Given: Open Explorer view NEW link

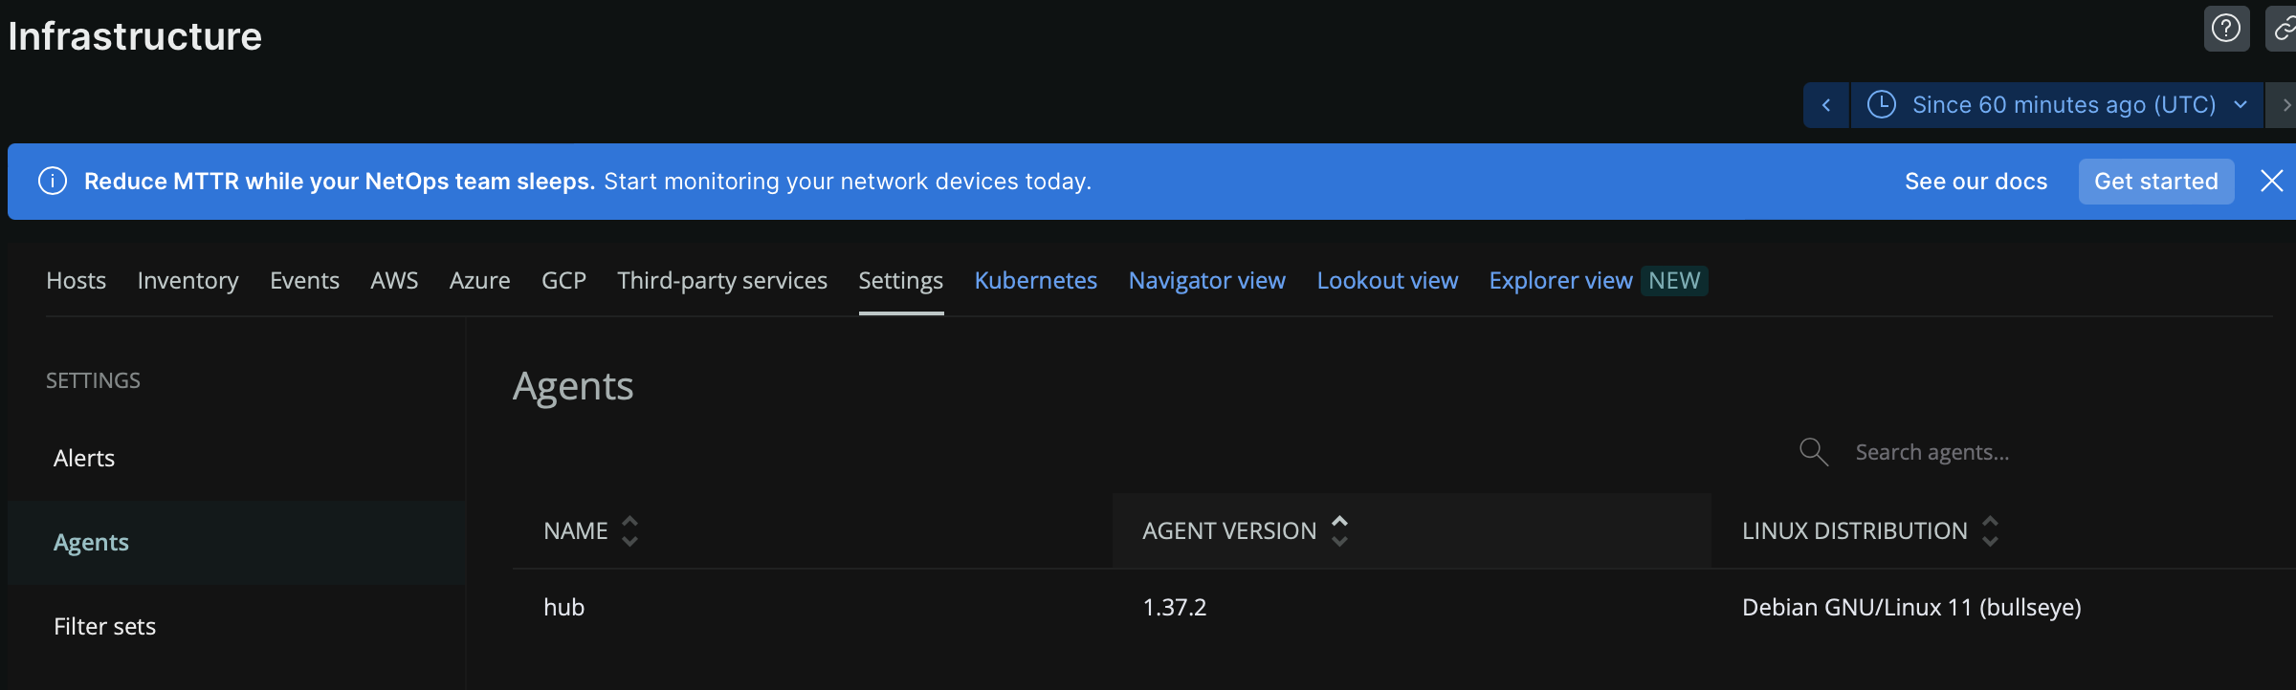Looking at the screenshot, I should point(1598,280).
